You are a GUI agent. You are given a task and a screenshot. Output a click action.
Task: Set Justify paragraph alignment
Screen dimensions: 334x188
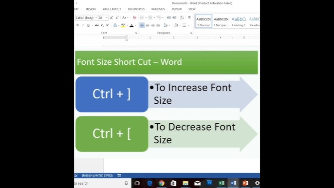(158, 25)
